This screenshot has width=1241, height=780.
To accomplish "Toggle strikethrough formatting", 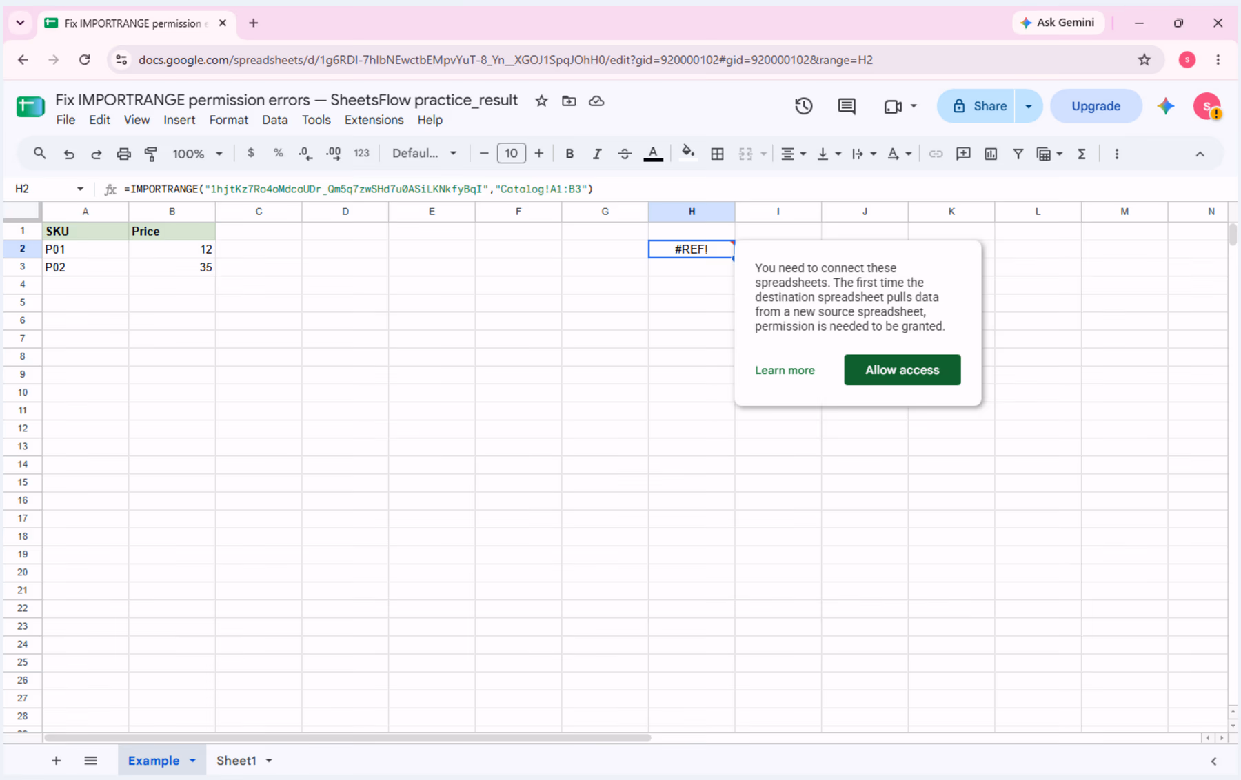I will point(625,154).
